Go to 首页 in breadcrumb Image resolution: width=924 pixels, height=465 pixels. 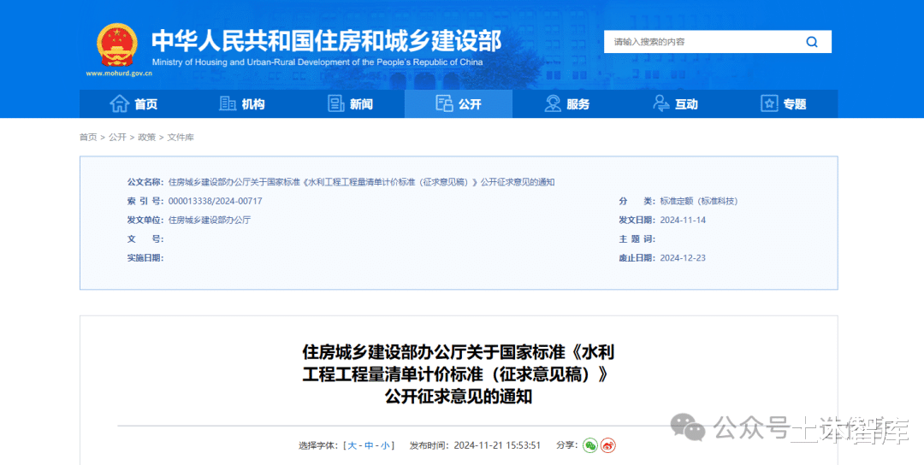(88, 137)
